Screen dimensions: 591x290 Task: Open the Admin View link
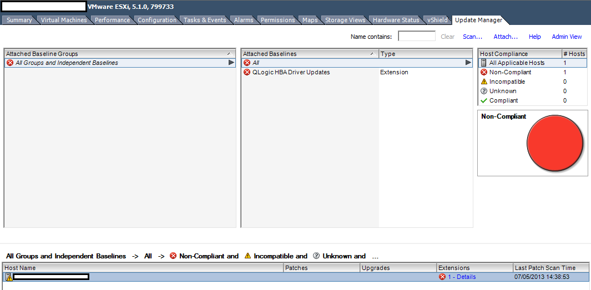pos(567,37)
